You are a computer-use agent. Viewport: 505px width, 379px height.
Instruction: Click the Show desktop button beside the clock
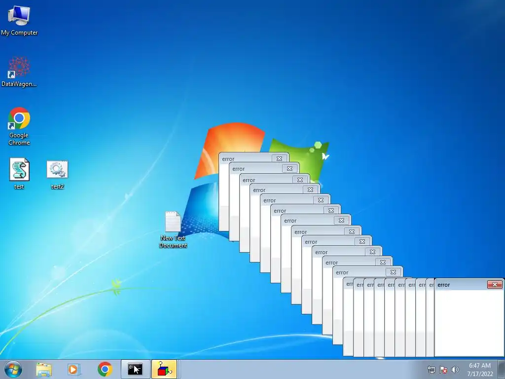point(502,369)
